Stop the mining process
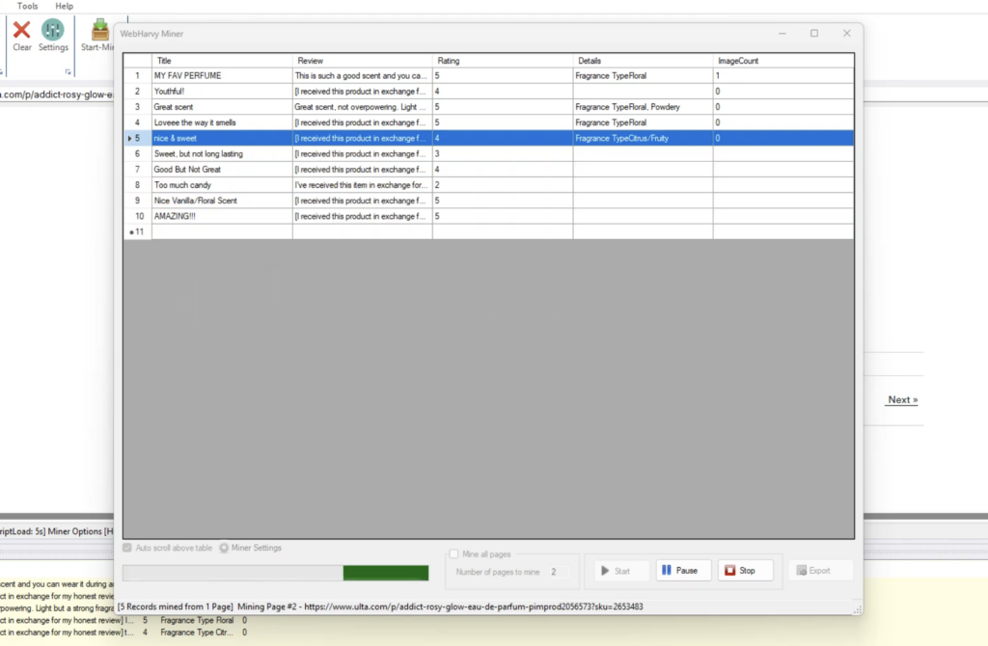This screenshot has height=646, width=988. [745, 571]
